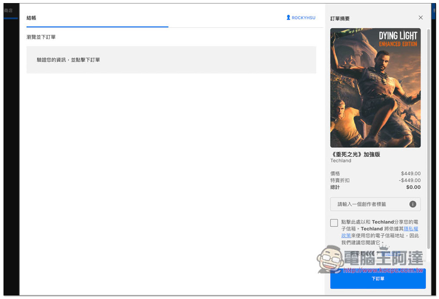Image resolution: width=439 pixels, height=299 pixels.
Task: Click the $0.00 total amount
Action: click(x=413, y=187)
